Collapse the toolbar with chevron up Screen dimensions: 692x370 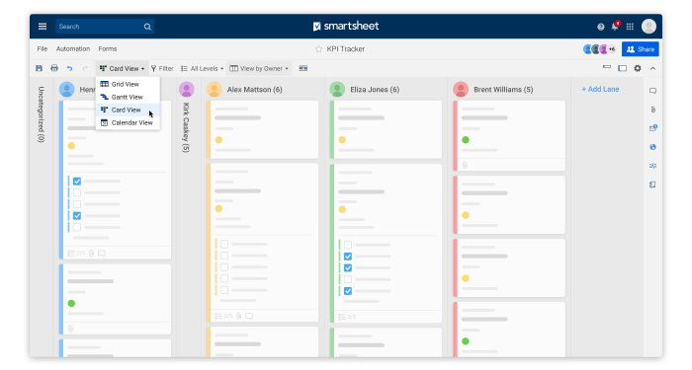click(652, 68)
